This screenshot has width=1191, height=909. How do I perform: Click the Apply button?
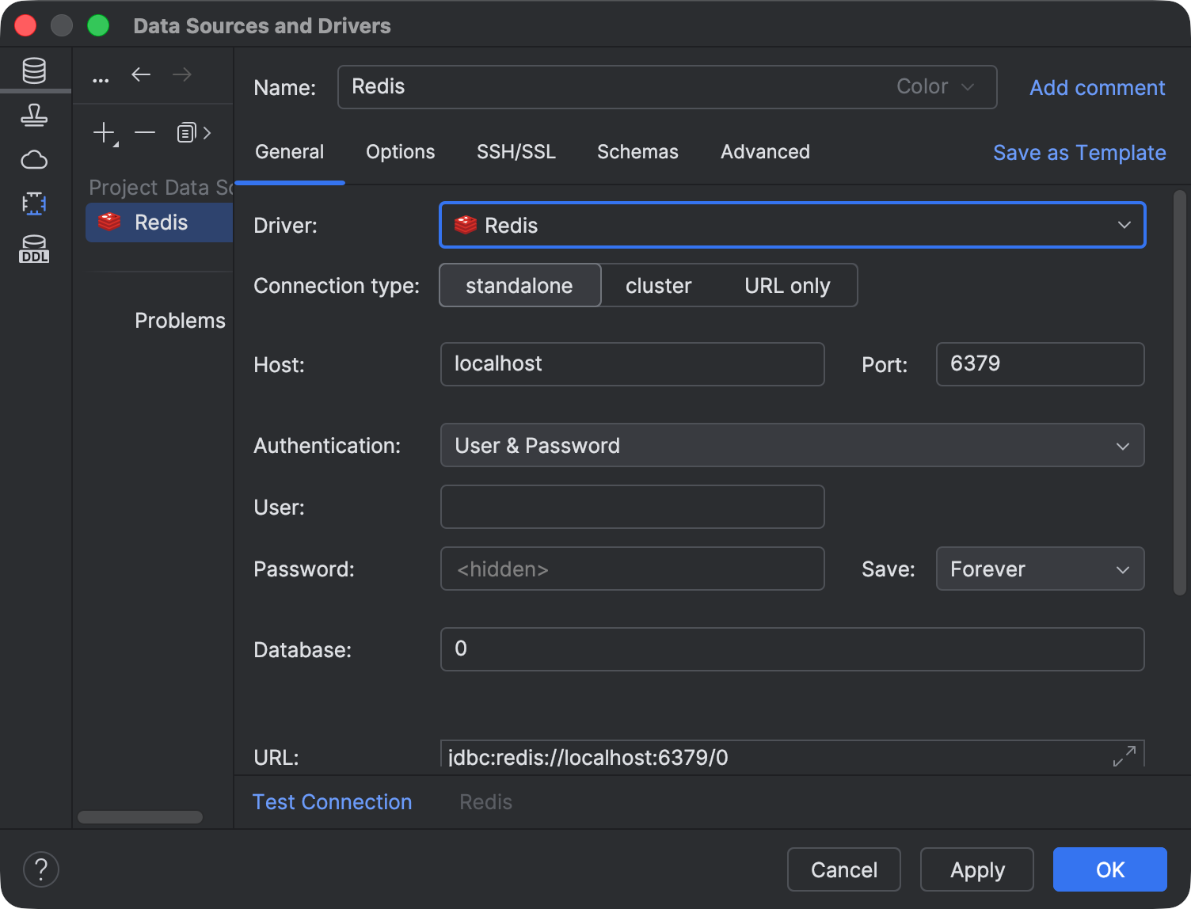977,869
